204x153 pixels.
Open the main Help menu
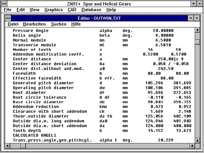click(111, 10)
